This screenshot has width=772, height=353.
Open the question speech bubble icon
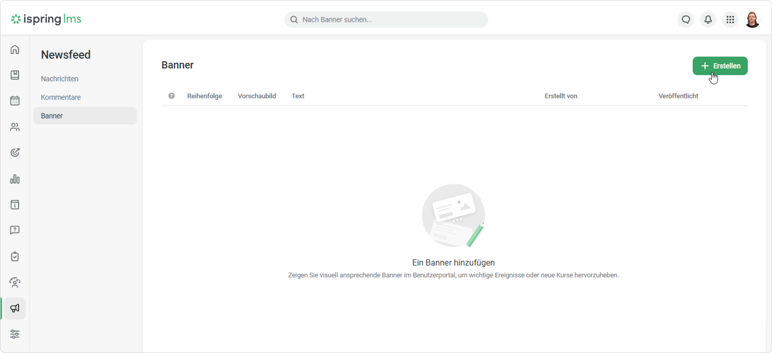(x=15, y=230)
